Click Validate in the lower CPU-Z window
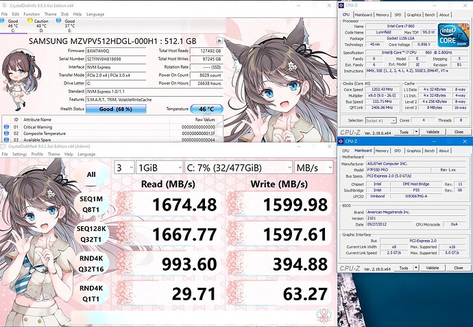The image size is (473, 327). tap(433, 267)
